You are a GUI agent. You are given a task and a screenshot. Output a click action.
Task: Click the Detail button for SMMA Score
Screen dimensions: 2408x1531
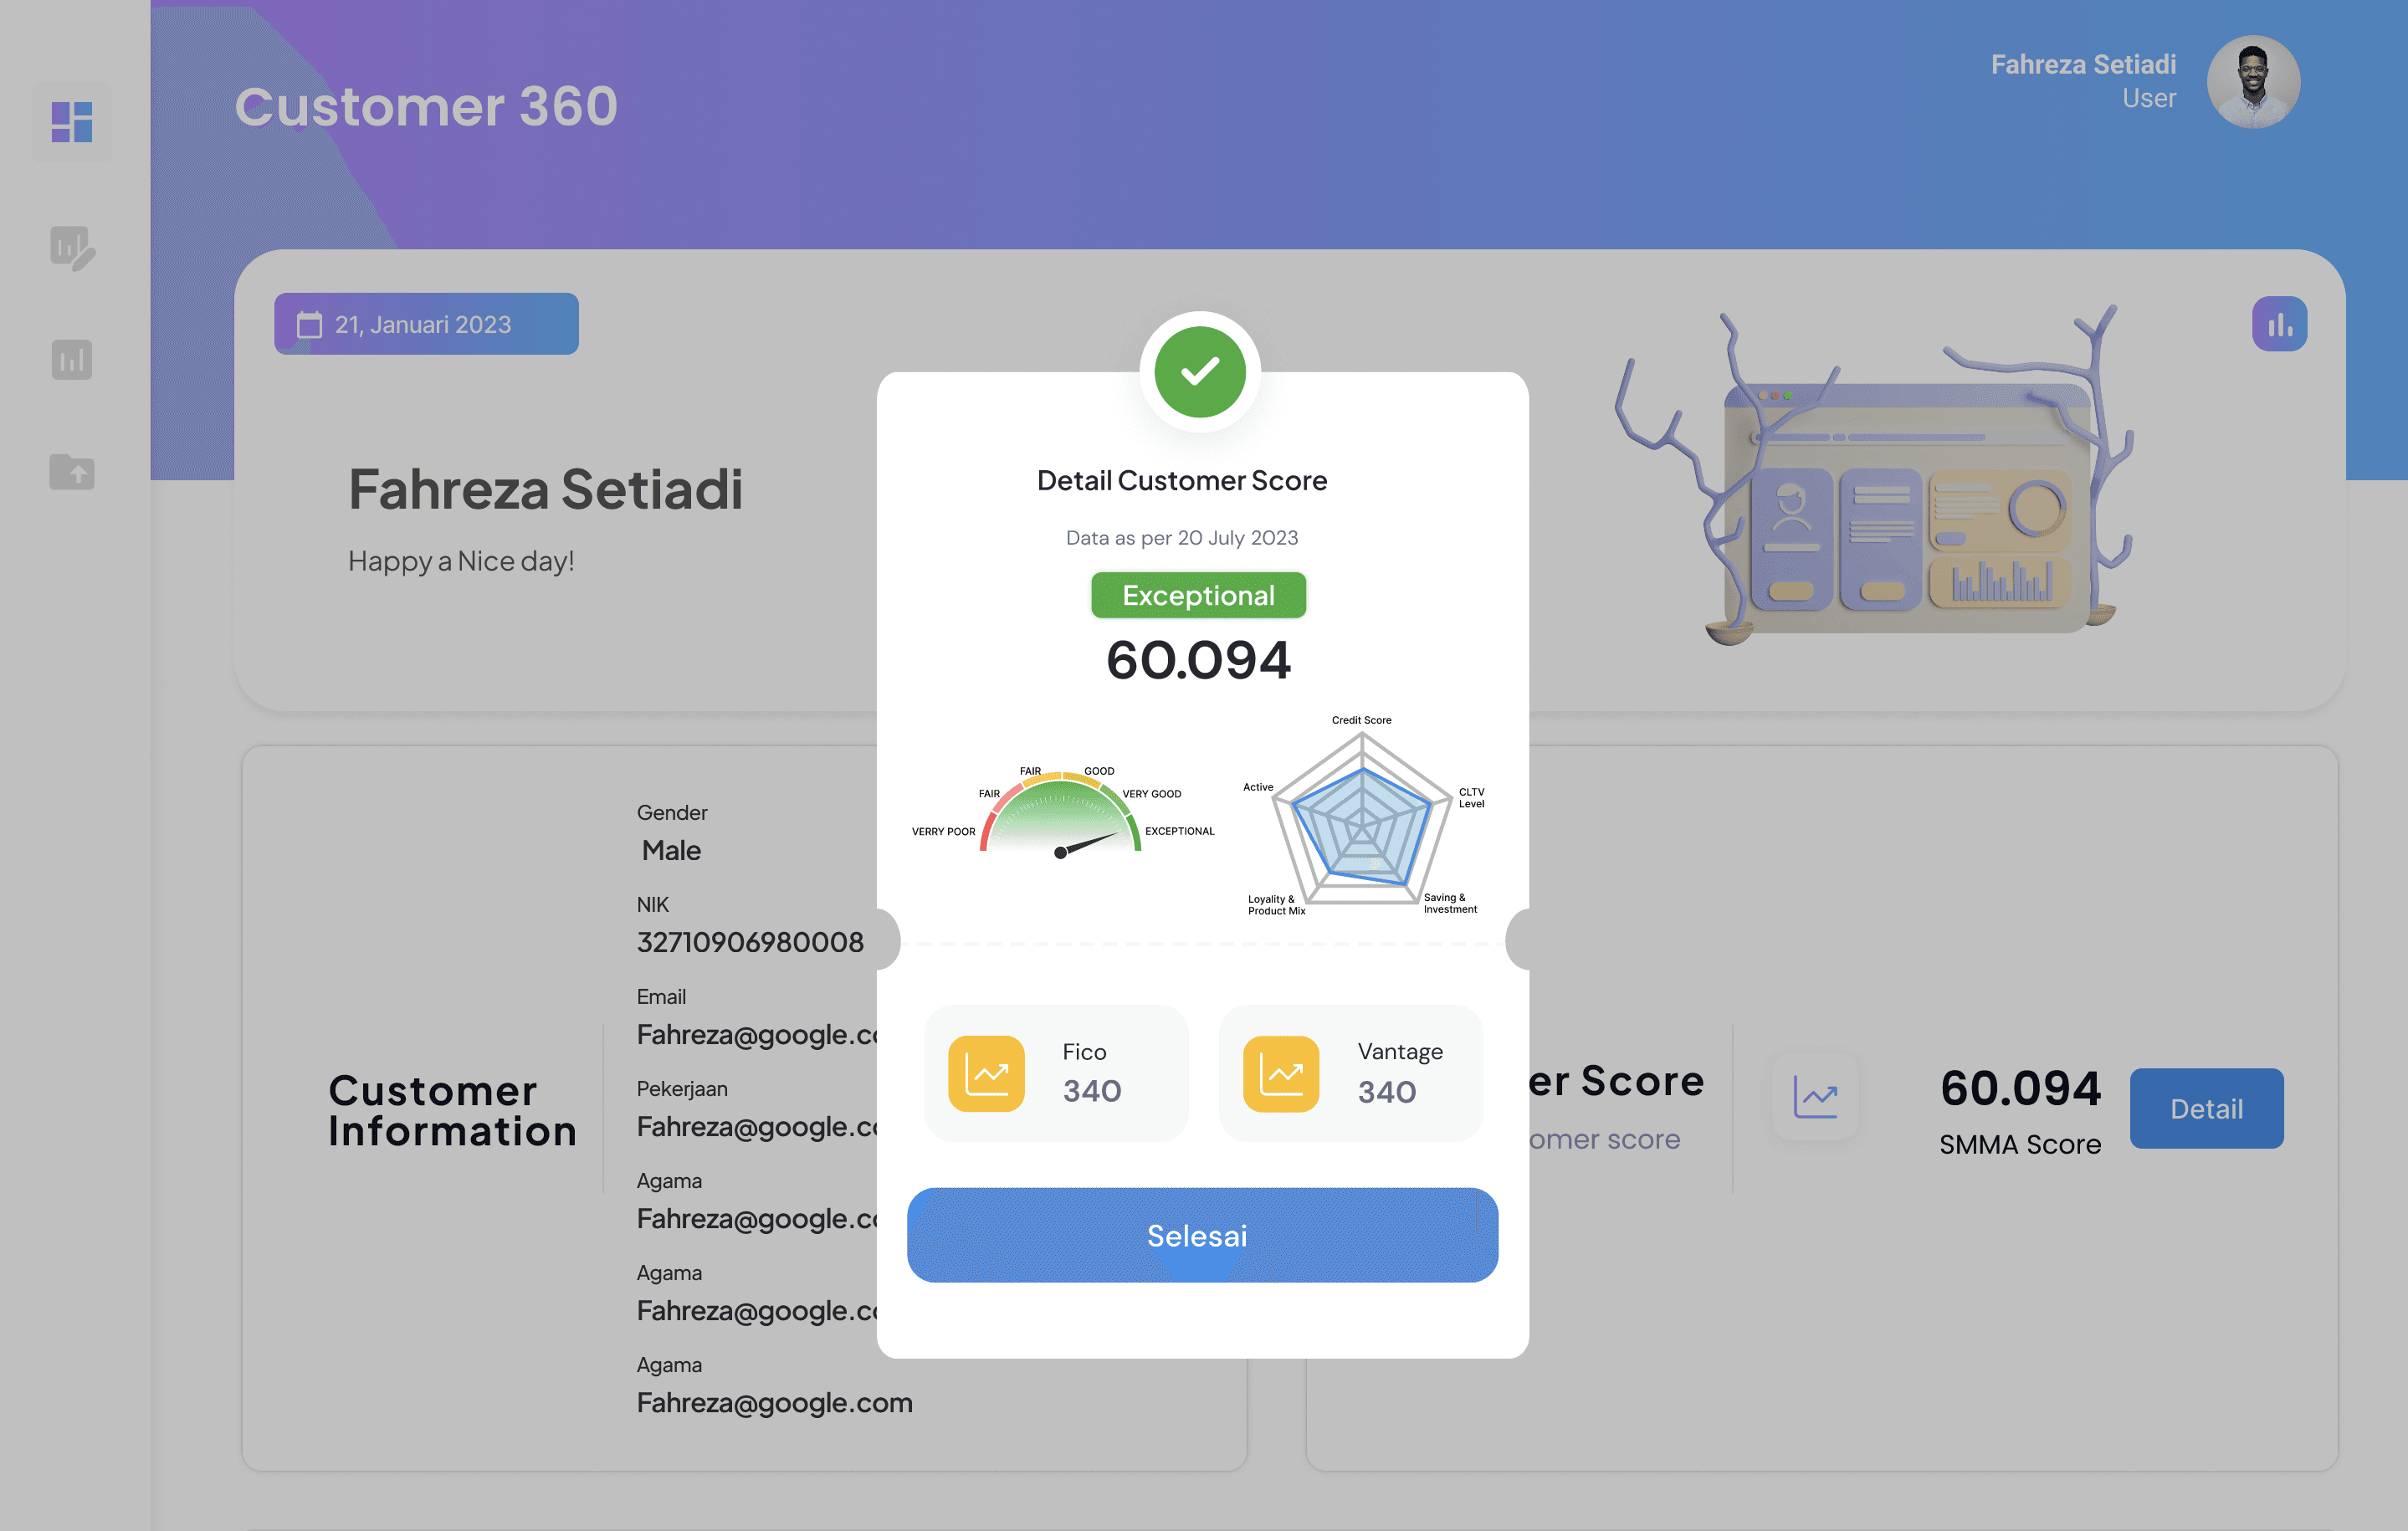tap(2206, 1108)
